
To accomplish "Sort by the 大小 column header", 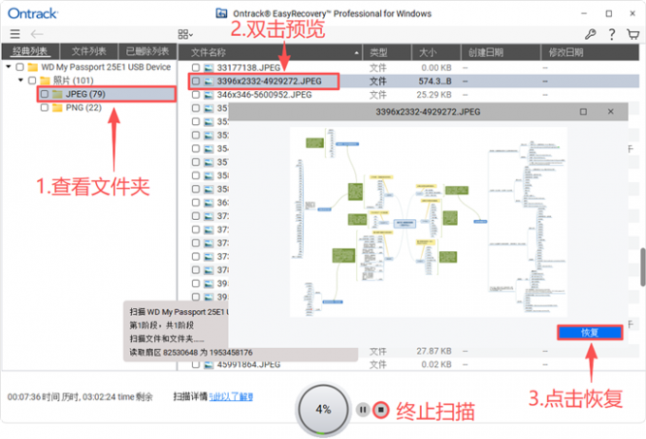I will [x=436, y=52].
